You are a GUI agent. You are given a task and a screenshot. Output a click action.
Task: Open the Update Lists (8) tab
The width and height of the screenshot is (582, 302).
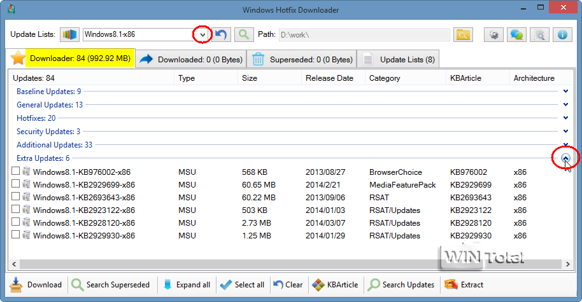(x=399, y=60)
